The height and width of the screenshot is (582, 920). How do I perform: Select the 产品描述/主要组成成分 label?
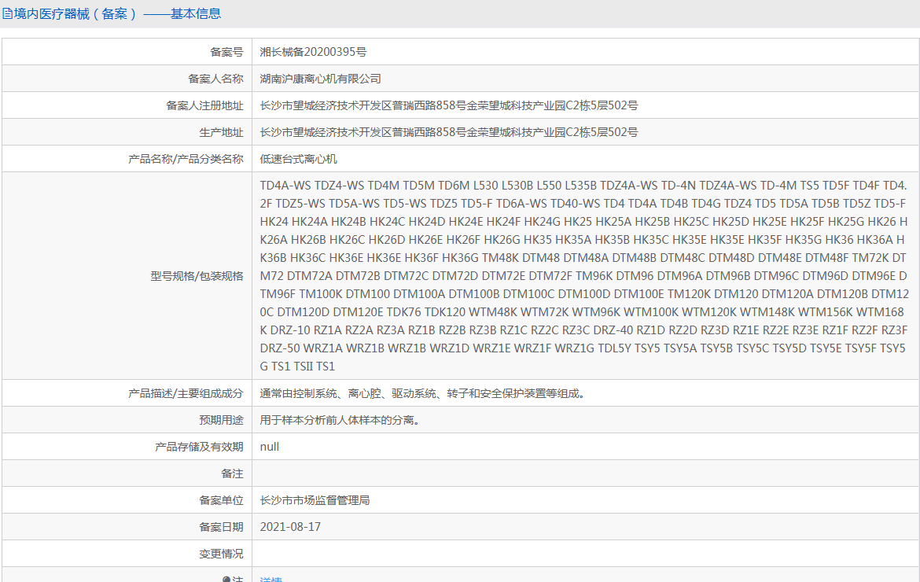pyautogui.click(x=186, y=394)
